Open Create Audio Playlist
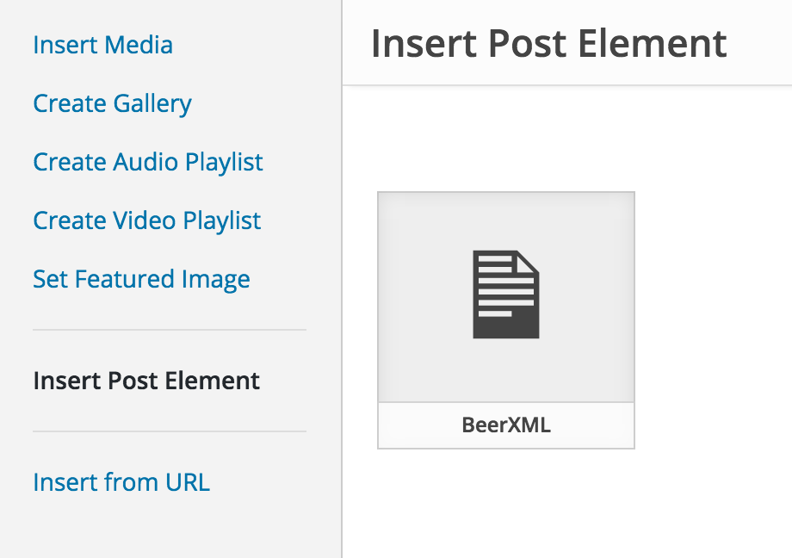This screenshot has height=558, width=792. [148, 162]
